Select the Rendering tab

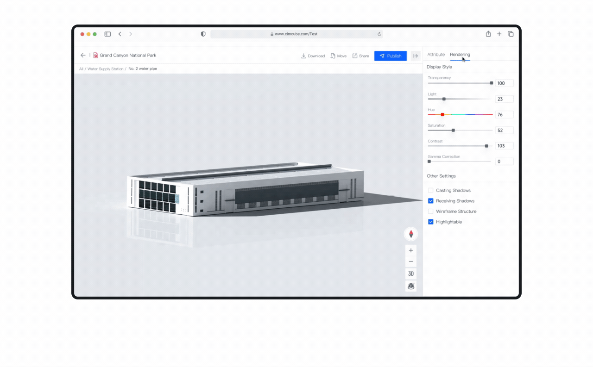coord(460,55)
